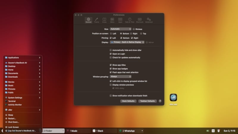Open the uBar.app desktop icon
This screenshot has width=238, height=134.
[173, 98]
